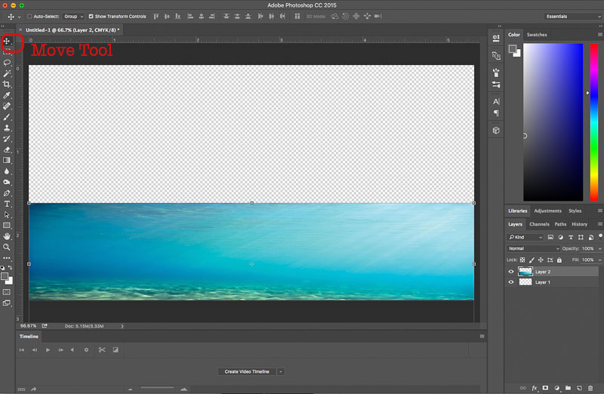Switch to the Swatches tab
The width and height of the screenshot is (604, 394).
[x=537, y=35]
